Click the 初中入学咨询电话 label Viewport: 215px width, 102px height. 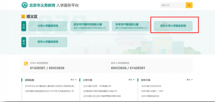[120, 63]
